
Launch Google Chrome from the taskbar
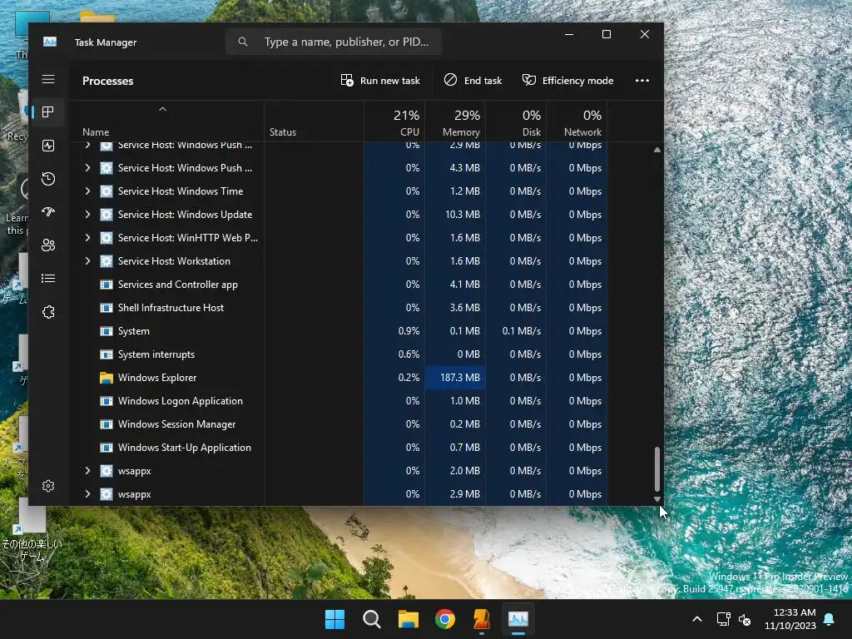tap(445, 619)
